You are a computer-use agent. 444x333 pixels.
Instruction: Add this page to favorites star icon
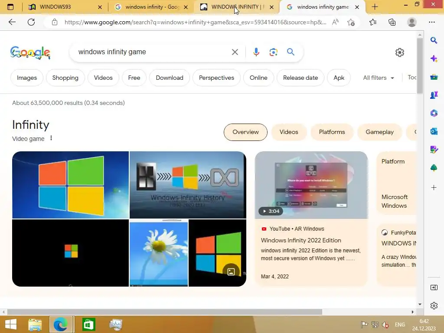coord(351,22)
